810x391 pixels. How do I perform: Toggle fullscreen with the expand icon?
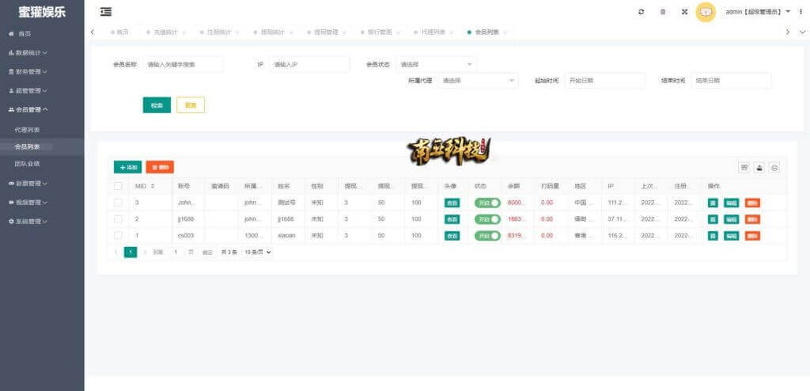coord(684,12)
